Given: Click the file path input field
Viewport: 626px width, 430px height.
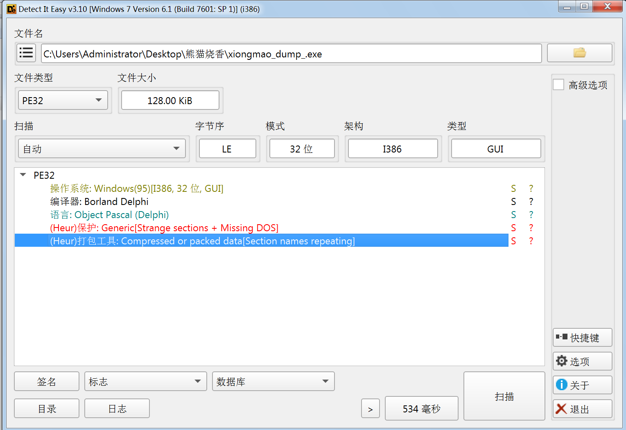Looking at the screenshot, I should coord(291,53).
